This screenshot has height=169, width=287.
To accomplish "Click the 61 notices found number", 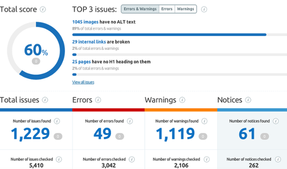I will coord(247,134).
